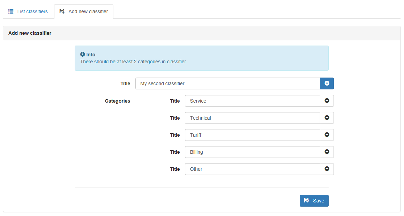
Task: Click the 'Add new classifier' panel heading
Action: (30, 33)
